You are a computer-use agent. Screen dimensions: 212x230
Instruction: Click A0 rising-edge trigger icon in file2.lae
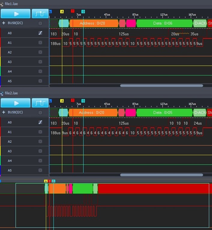40,122
